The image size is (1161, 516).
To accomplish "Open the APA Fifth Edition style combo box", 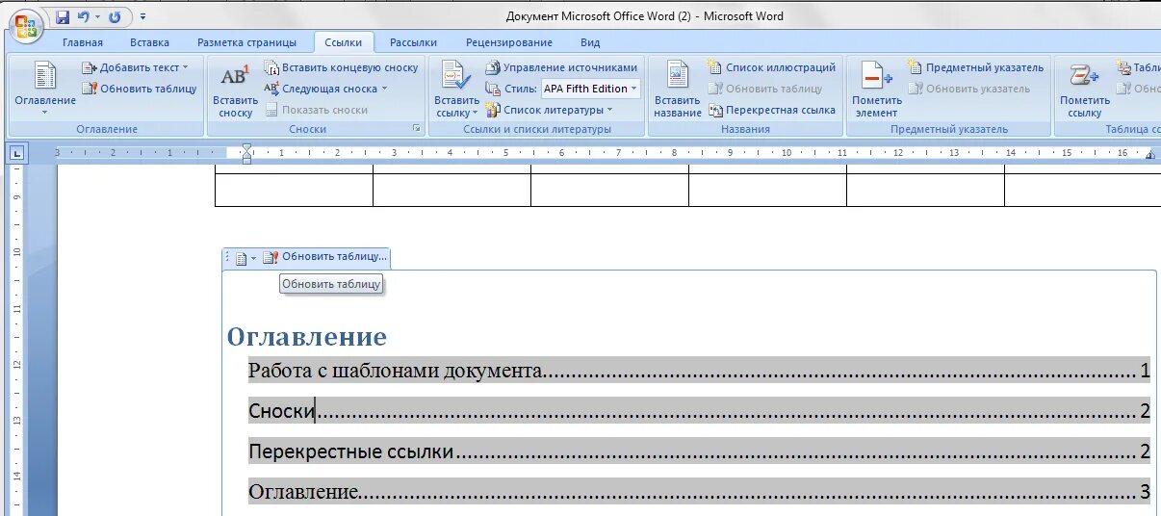I will point(590,89).
